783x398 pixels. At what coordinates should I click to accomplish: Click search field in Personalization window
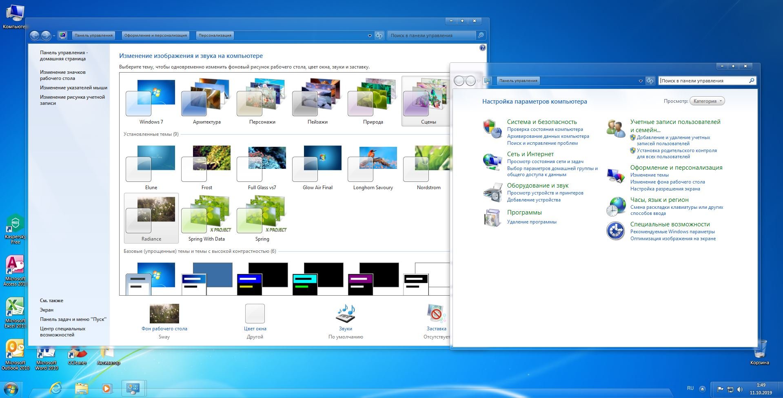[x=432, y=35]
